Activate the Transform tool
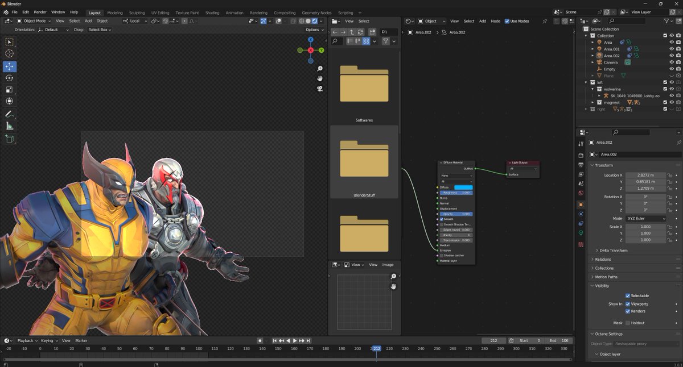 point(10,101)
